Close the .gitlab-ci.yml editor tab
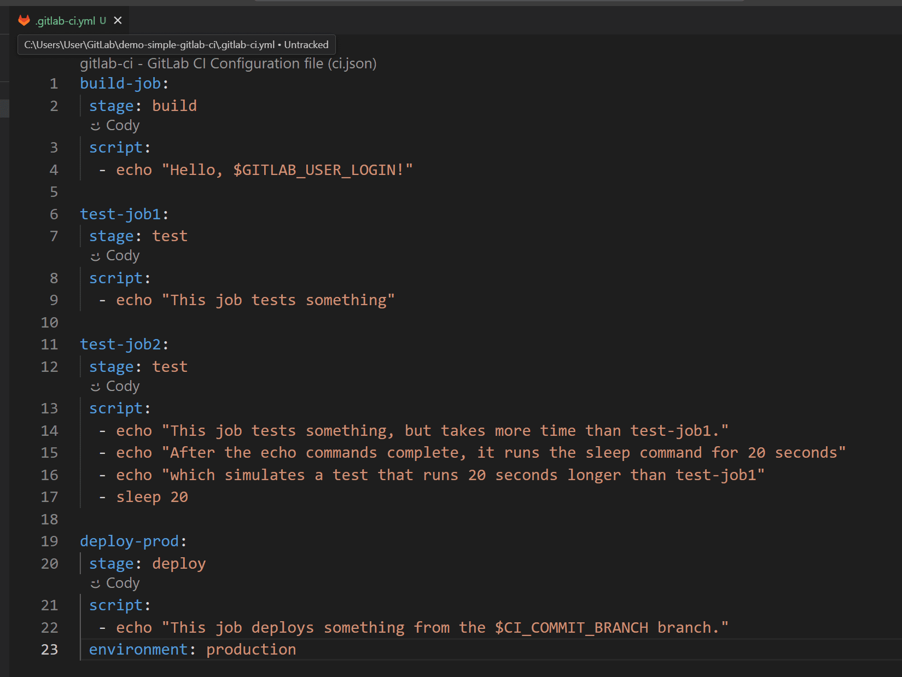Viewport: 902px width, 677px height. (117, 20)
